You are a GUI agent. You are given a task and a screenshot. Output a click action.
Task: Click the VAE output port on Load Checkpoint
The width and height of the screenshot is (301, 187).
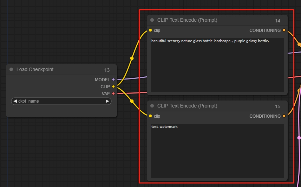pyautogui.click(x=113, y=93)
